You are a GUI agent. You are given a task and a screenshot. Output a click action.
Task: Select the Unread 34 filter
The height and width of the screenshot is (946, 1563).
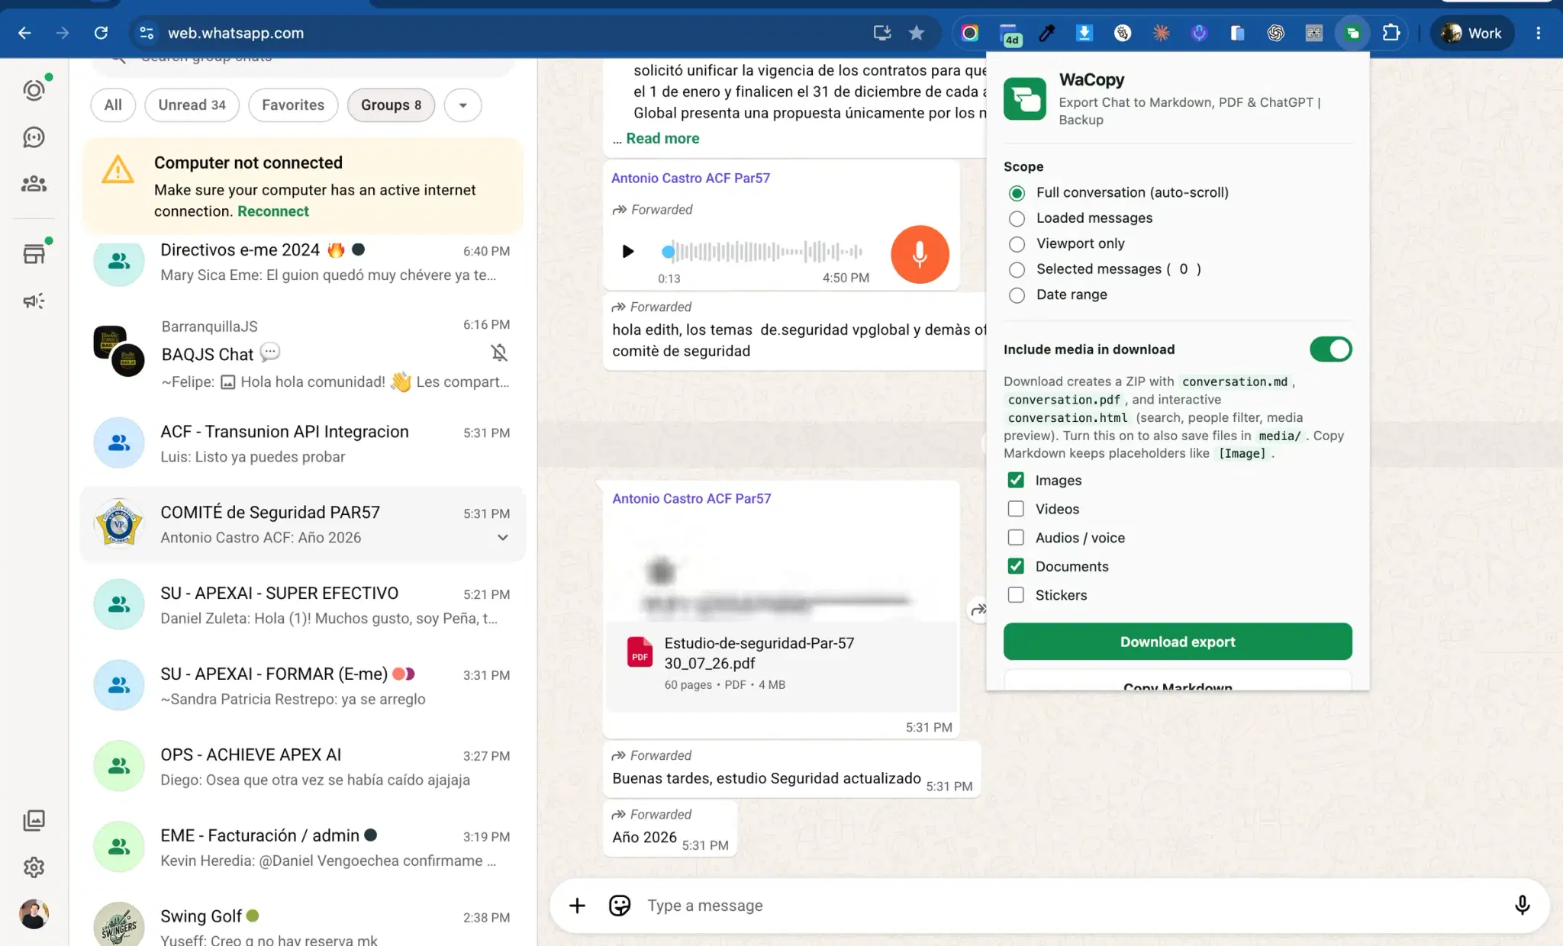[x=192, y=105]
